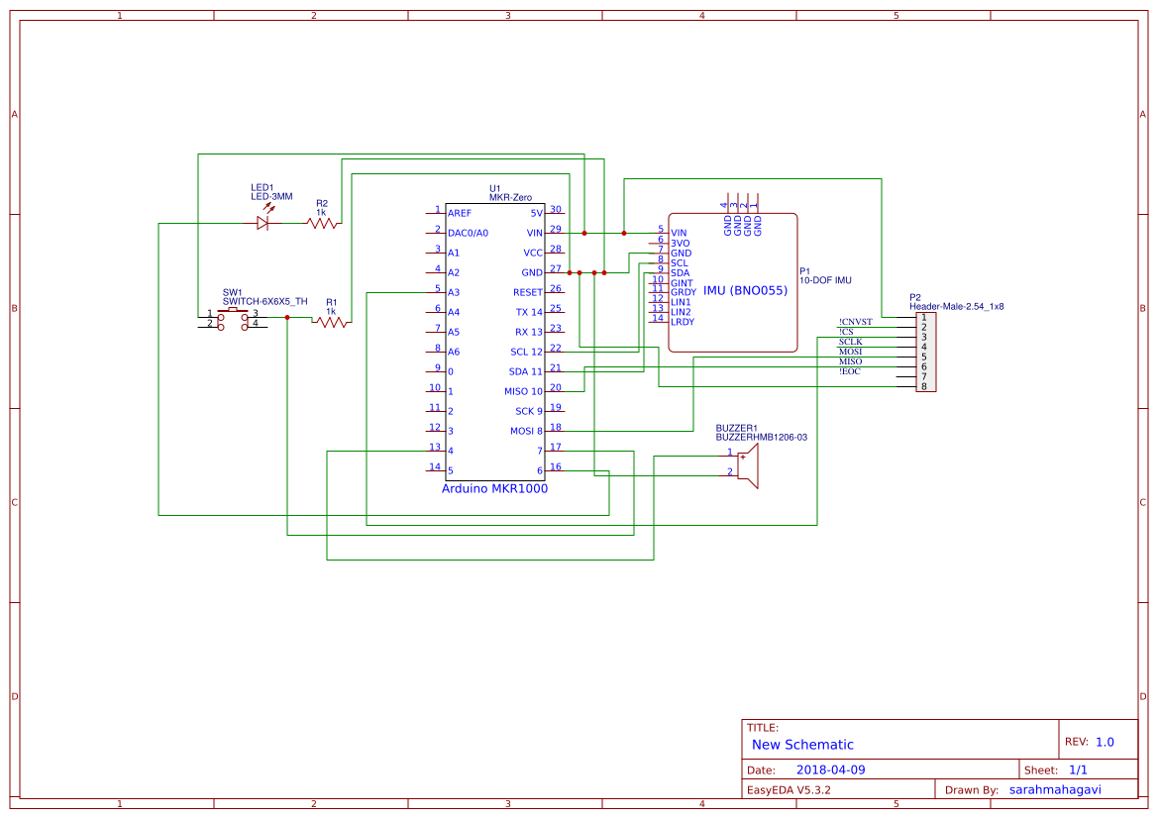Click the '10-DOF IMU' label
The height and width of the screenshot is (819, 1158).
point(826,280)
